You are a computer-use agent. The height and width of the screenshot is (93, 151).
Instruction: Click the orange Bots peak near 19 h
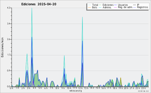click(121, 78)
